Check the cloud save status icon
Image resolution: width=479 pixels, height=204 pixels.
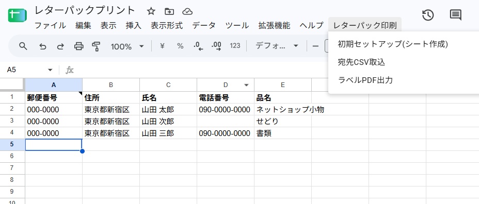187,11
